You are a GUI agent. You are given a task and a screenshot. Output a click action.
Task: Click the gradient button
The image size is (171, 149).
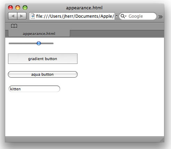43,59
